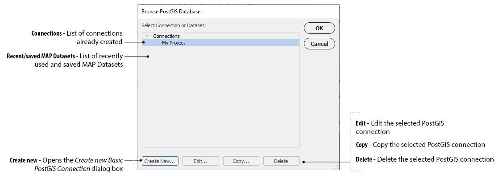Click the bold Connections annotation label
Screen dimensions: 498x175
point(46,33)
